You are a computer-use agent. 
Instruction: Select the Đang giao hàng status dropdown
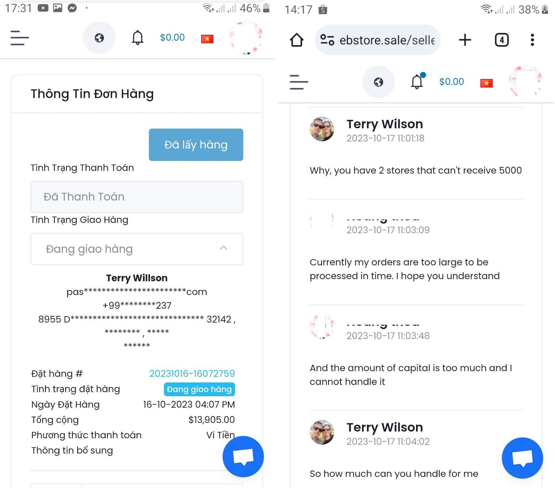[x=136, y=248]
